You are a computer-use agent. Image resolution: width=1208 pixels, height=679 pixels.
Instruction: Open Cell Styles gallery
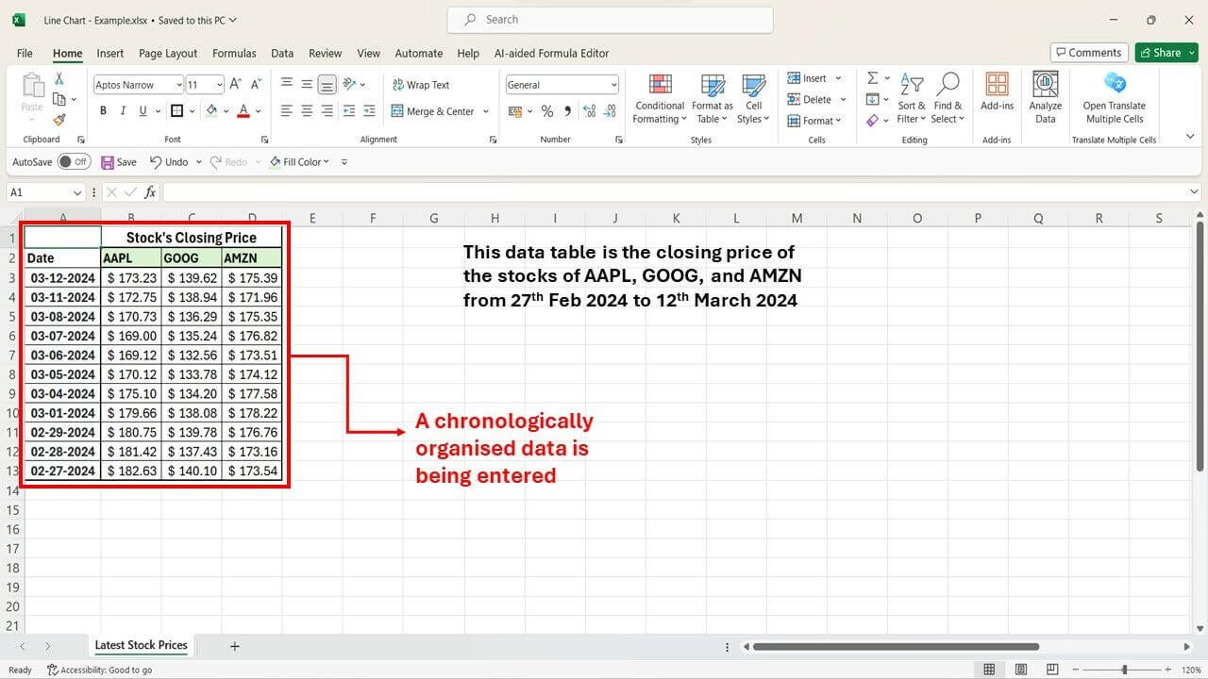point(753,99)
